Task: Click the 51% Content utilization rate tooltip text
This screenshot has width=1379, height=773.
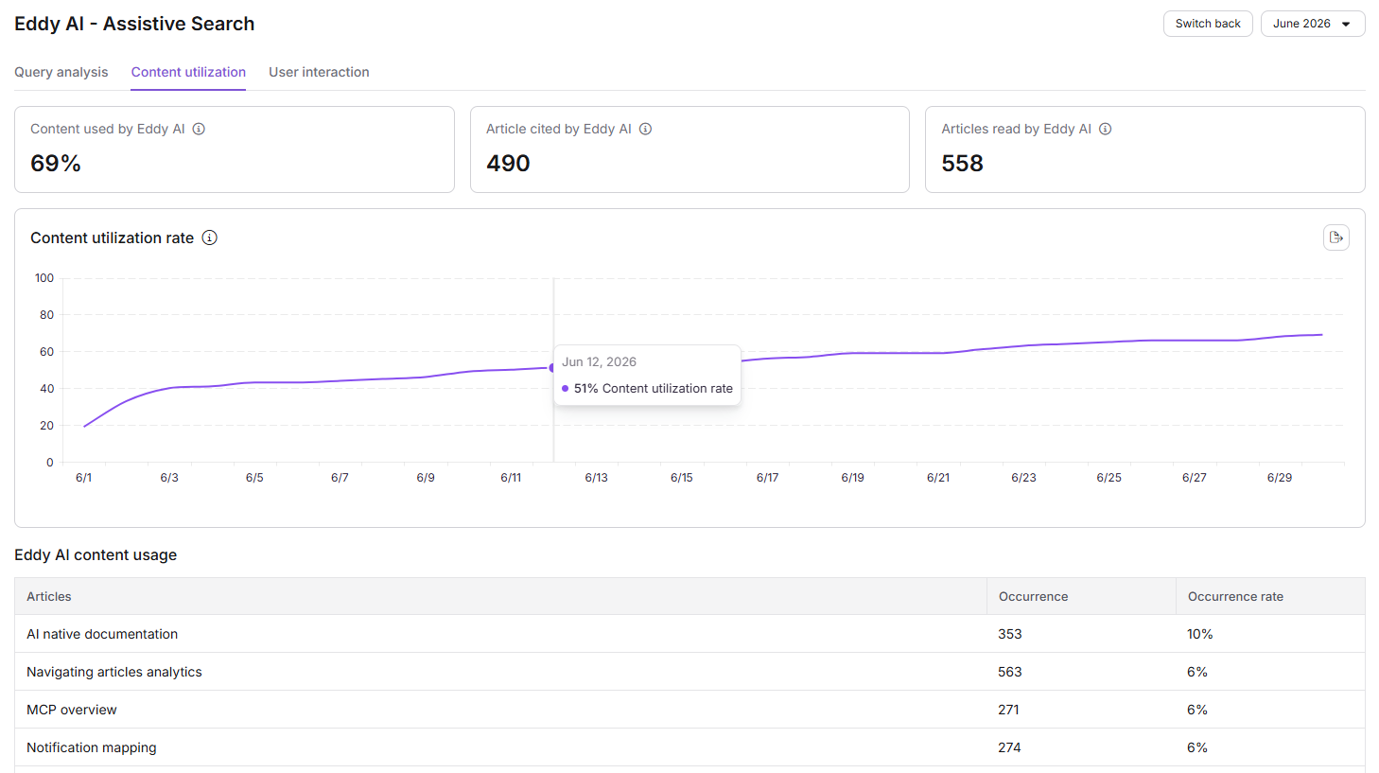Action: pyautogui.click(x=654, y=388)
